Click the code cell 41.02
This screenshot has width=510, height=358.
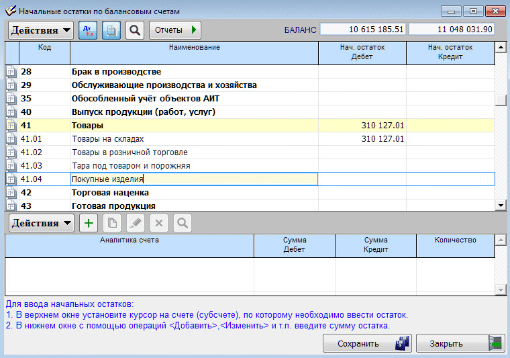pos(44,152)
